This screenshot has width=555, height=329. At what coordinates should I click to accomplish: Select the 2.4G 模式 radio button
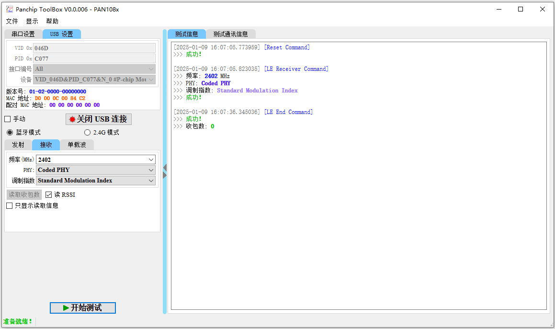88,133
